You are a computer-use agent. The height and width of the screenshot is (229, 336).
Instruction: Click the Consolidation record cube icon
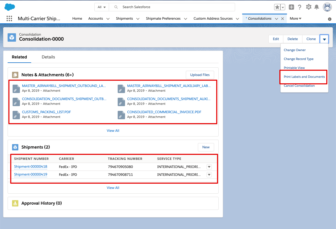[12, 37]
